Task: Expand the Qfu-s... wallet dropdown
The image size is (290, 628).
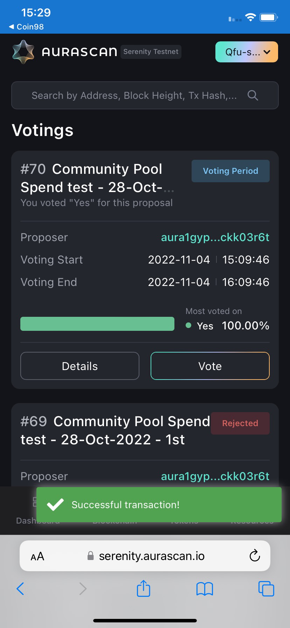Action: (247, 52)
